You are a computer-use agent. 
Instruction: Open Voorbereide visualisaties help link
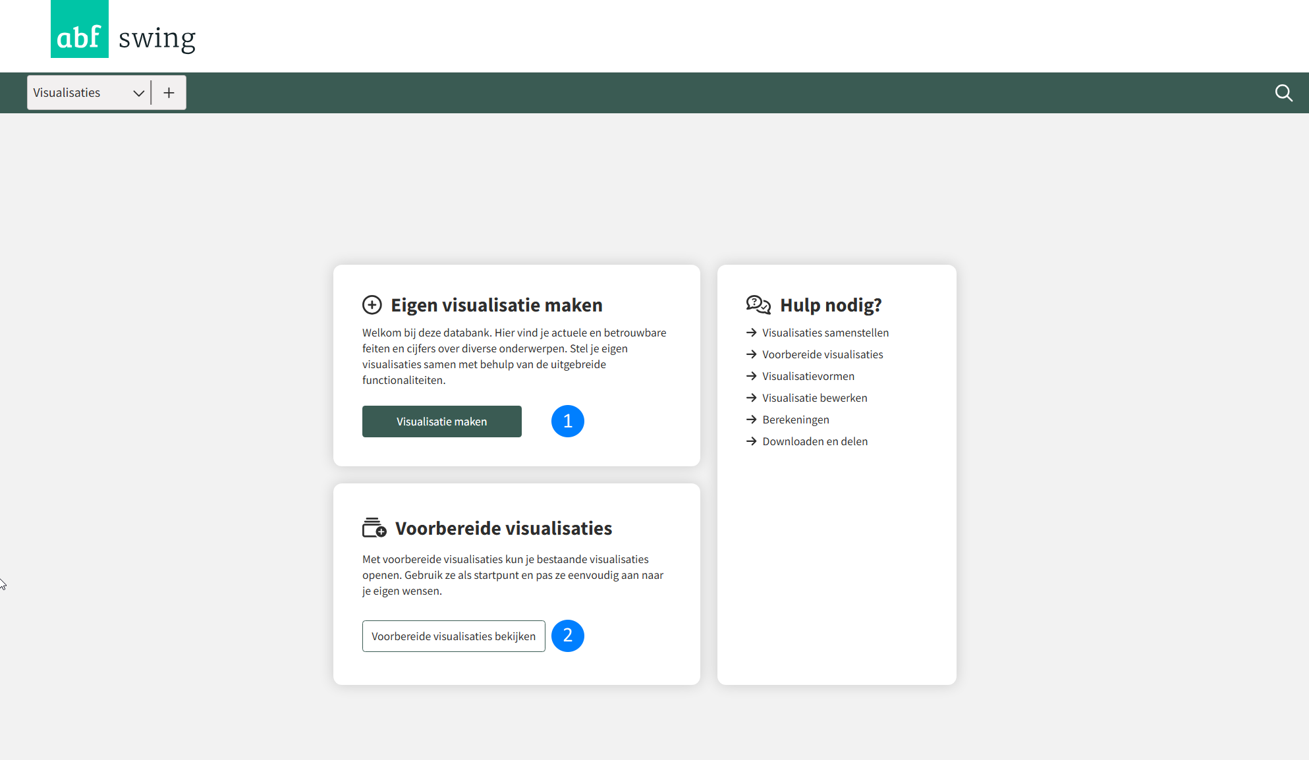[822, 354]
